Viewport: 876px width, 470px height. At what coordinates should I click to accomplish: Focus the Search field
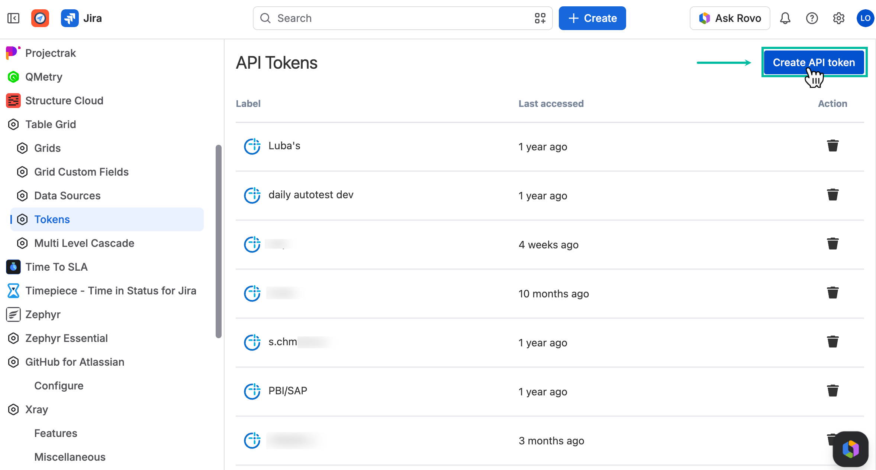403,18
